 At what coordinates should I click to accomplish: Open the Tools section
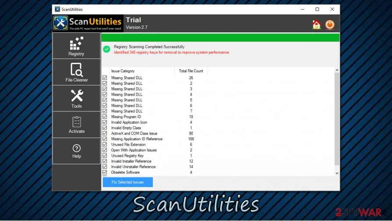(76, 99)
